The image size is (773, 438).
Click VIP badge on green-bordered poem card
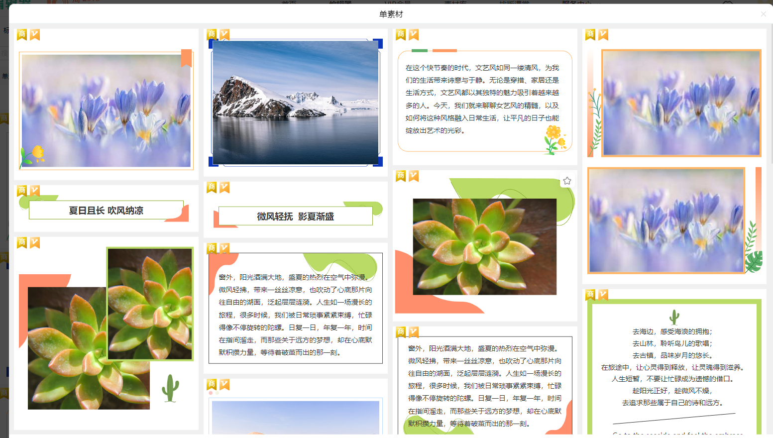click(x=603, y=295)
